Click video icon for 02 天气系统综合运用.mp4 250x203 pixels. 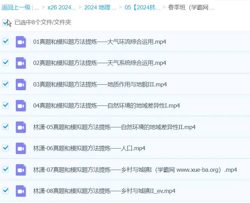[21, 63]
